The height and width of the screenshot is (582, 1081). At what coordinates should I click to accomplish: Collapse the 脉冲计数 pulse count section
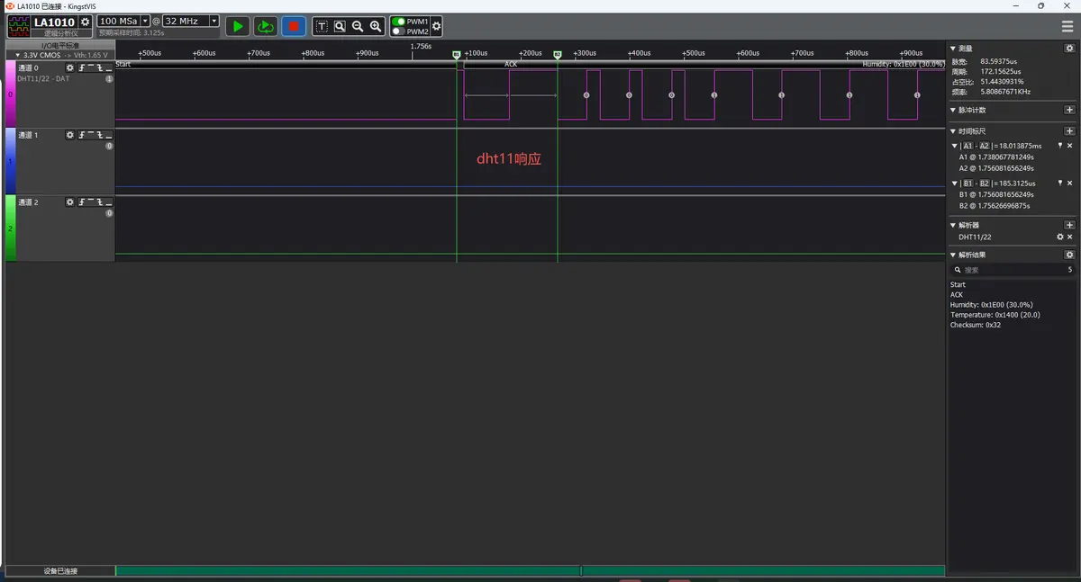point(953,110)
